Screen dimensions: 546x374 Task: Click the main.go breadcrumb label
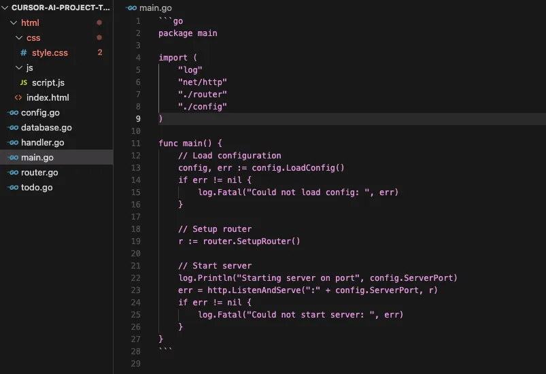(155, 7)
